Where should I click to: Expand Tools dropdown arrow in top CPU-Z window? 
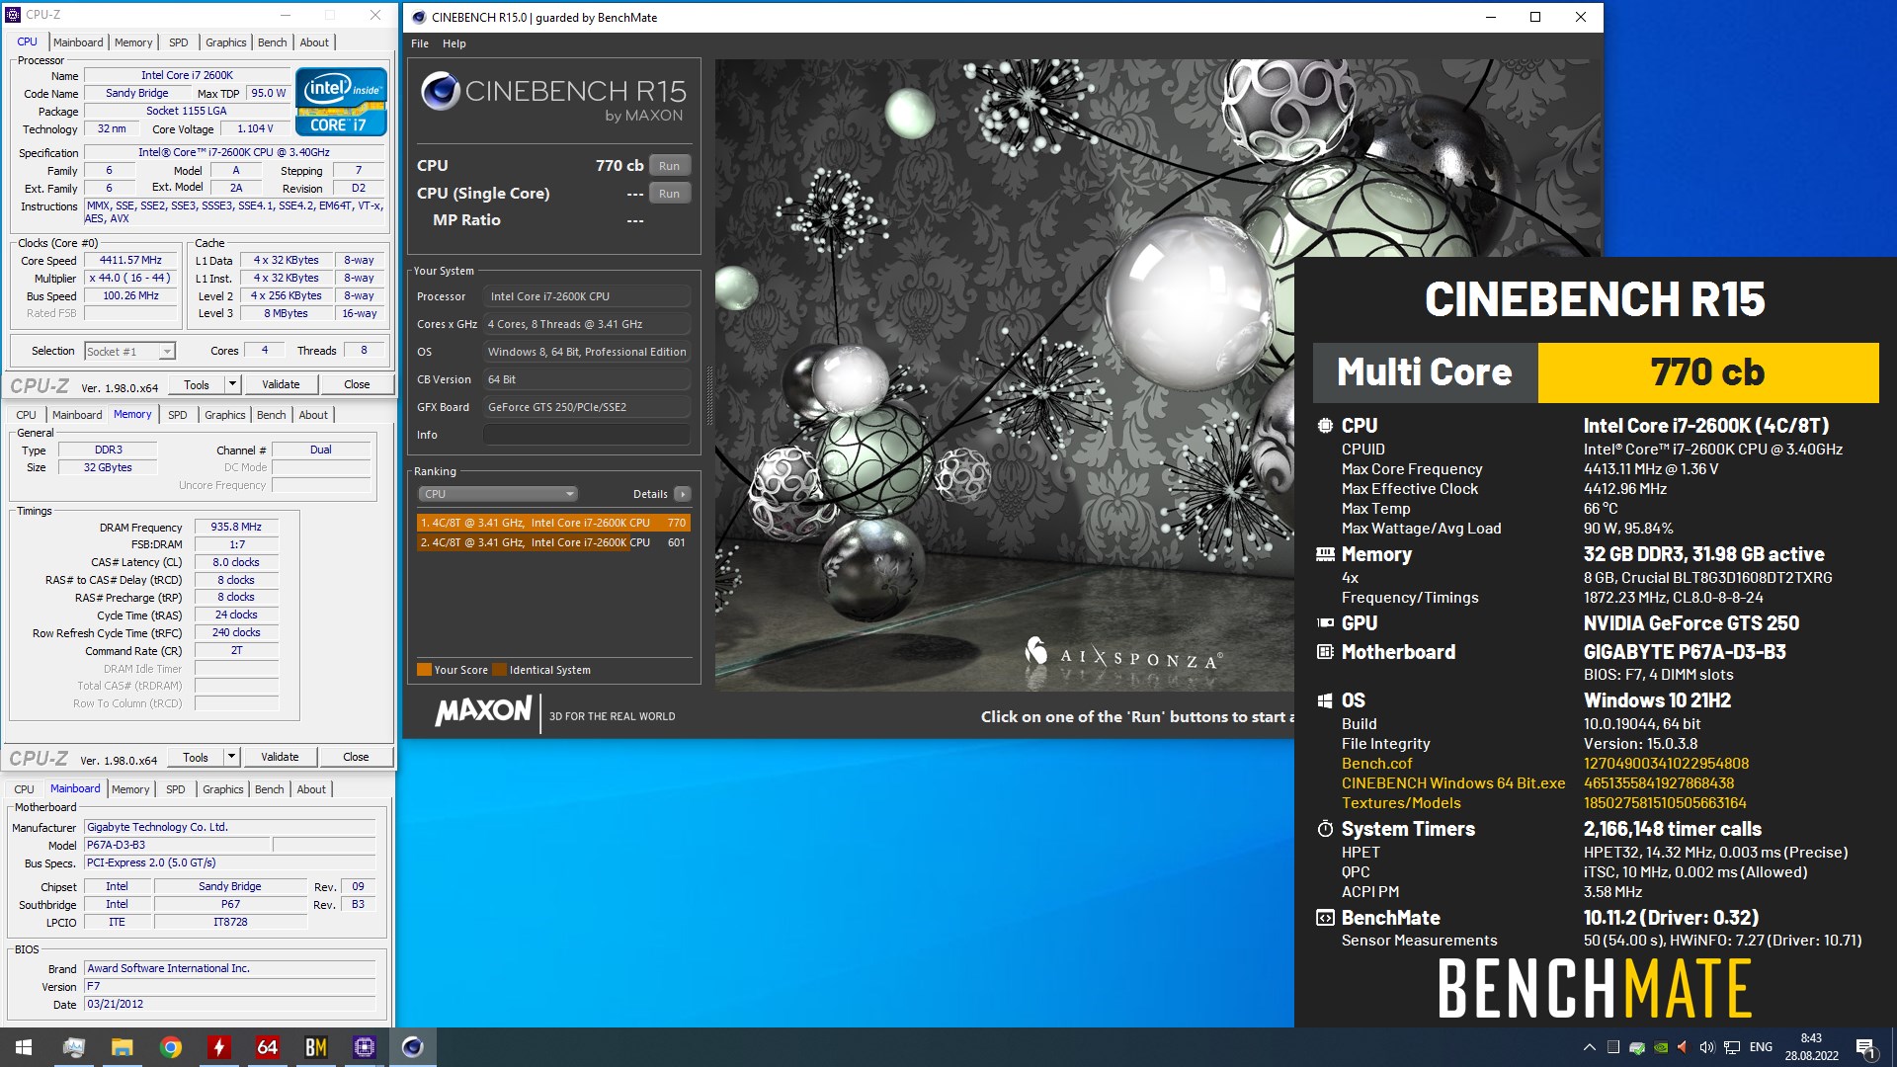pos(232,384)
